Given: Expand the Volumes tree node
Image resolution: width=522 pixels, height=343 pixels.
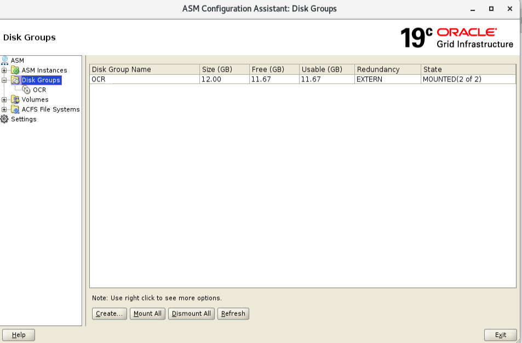Looking at the screenshot, I should point(4,99).
